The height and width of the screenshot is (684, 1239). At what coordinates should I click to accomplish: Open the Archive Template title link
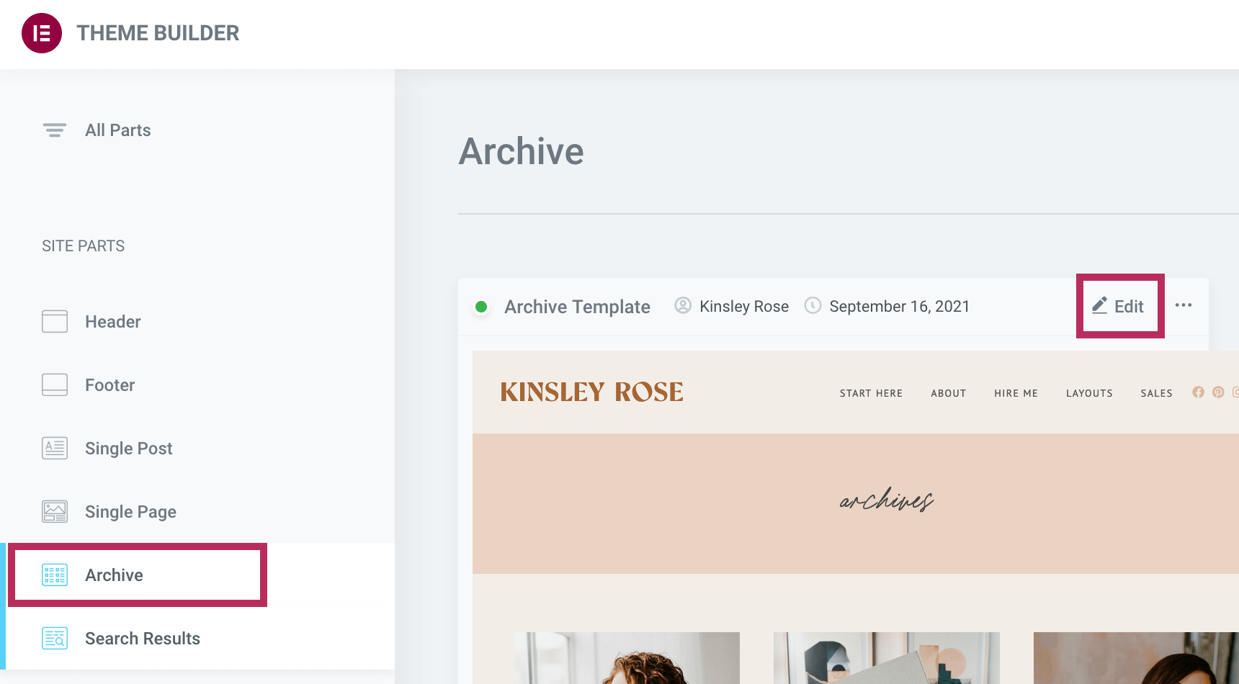576,306
